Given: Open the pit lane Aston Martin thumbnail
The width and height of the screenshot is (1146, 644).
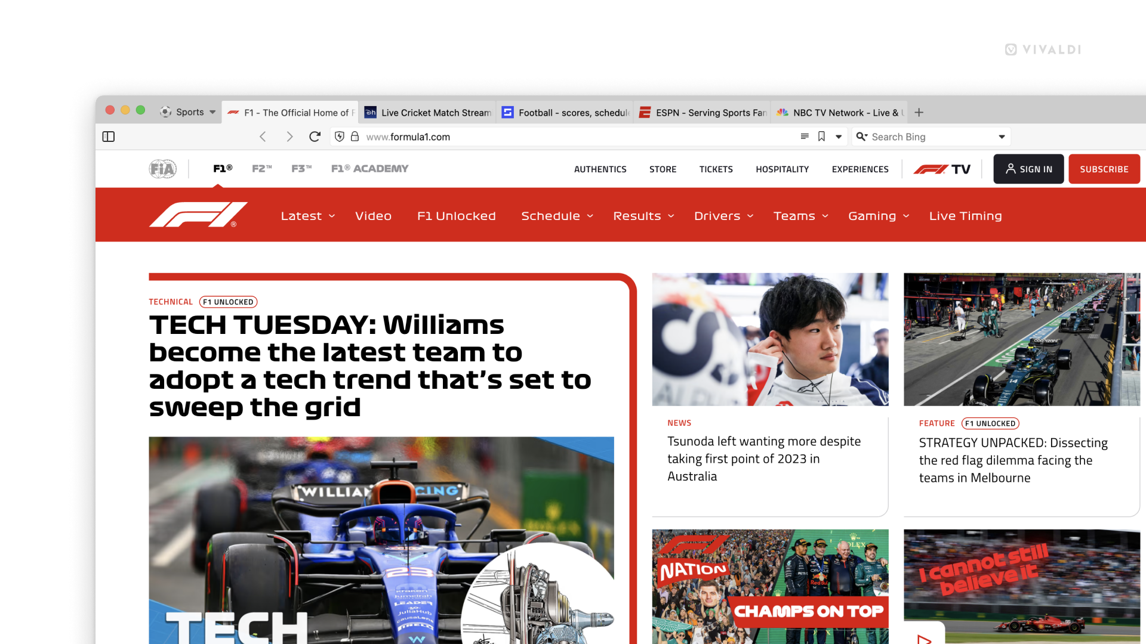Looking at the screenshot, I should click(1022, 339).
